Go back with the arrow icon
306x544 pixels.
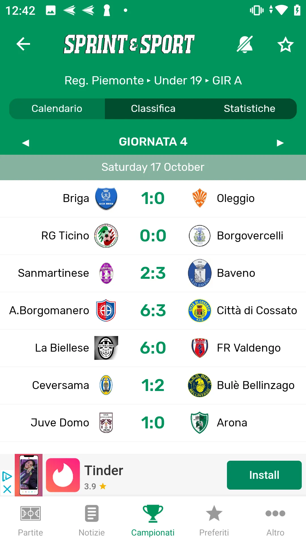click(x=23, y=44)
